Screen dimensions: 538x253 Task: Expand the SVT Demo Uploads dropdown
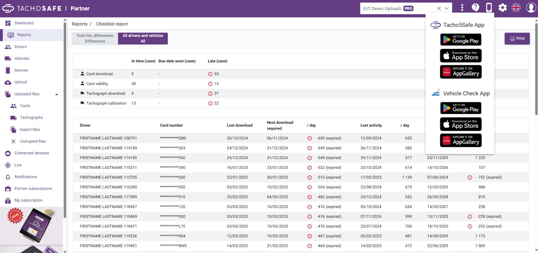click(x=447, y=8)
